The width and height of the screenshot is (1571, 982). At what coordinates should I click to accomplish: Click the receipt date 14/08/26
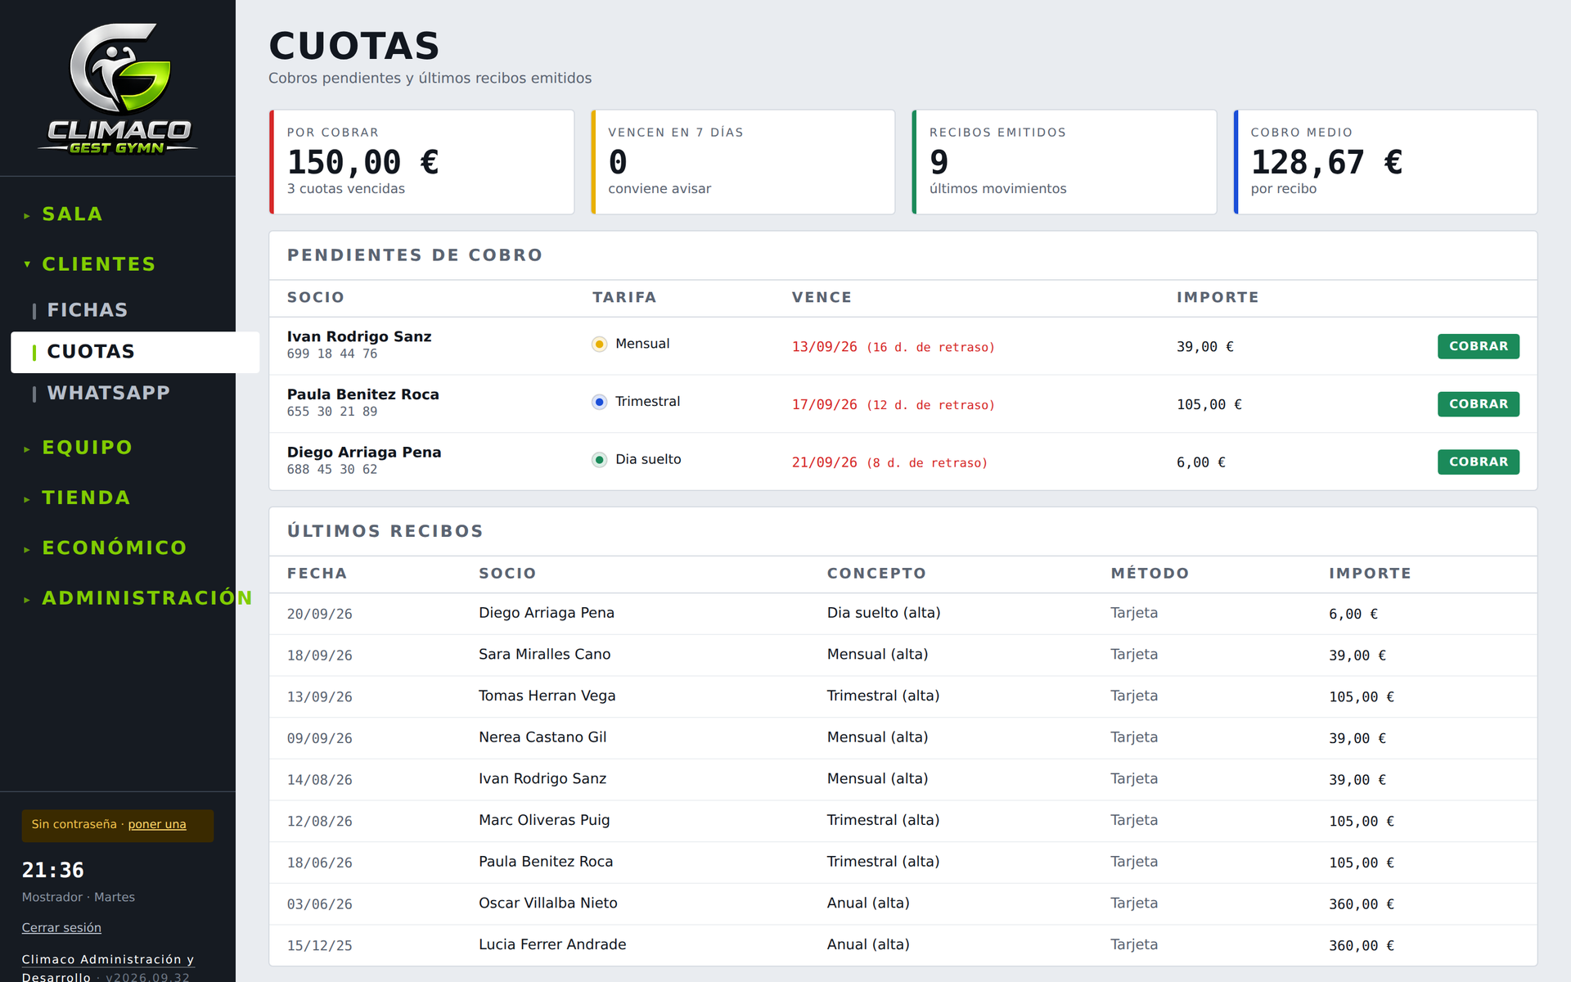(320, 780)
